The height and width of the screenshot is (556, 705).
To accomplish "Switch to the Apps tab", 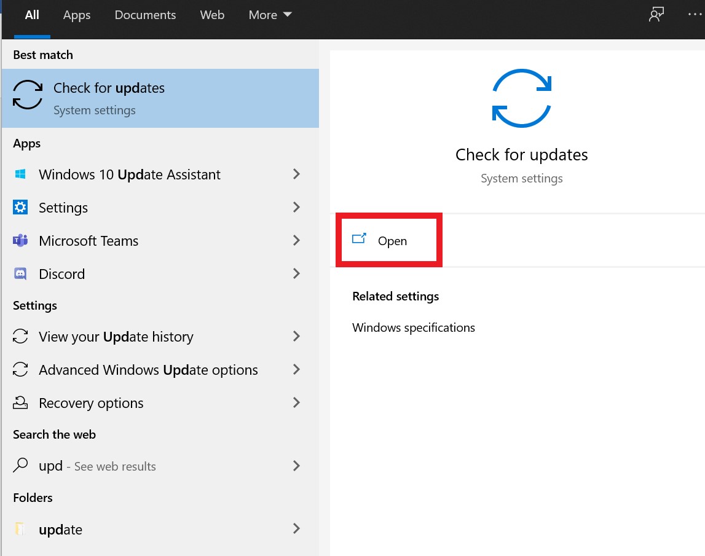I will coord(76,15).
